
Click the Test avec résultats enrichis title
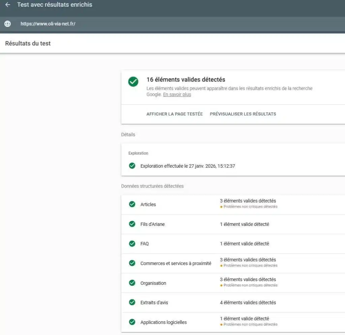[55, 4]
